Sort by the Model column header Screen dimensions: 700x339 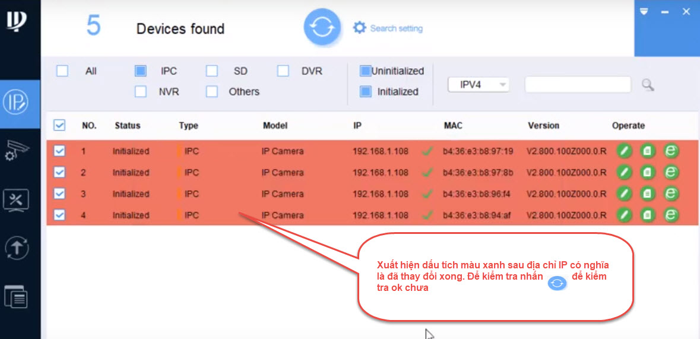[x=275, y=126]
